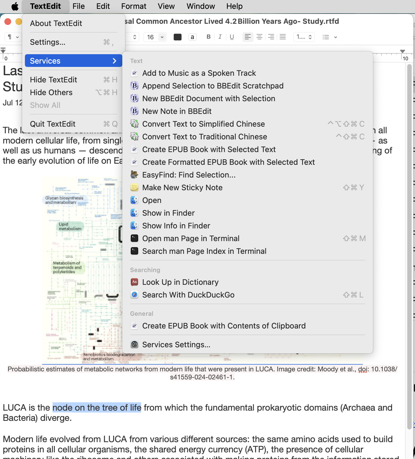
Task: Click the EPUB from Clipboard icon
Action: 134,326
